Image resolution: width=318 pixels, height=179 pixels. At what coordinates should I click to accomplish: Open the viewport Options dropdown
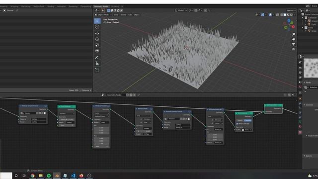point(291,10)
